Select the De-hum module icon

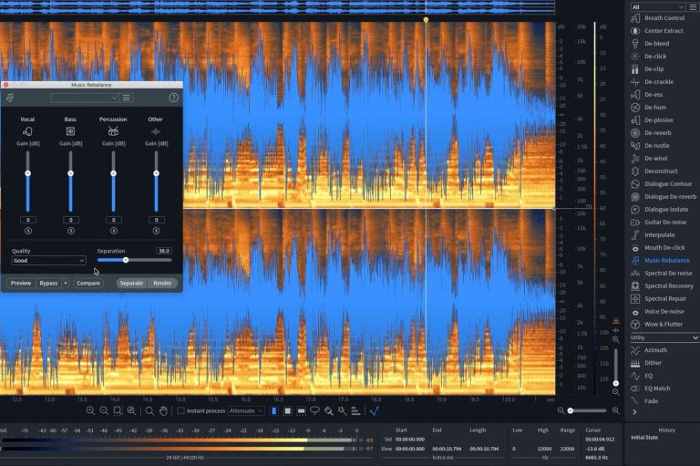tap(635, 108)
